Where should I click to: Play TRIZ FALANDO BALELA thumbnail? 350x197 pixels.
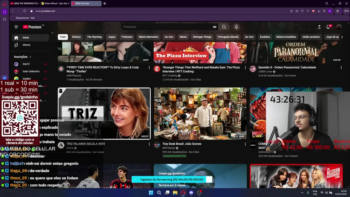point(104,114)
